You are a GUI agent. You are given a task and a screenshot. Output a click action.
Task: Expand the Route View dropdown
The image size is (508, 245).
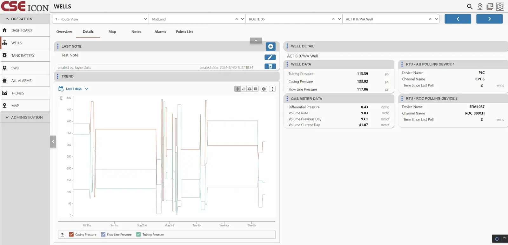(145, 19)
